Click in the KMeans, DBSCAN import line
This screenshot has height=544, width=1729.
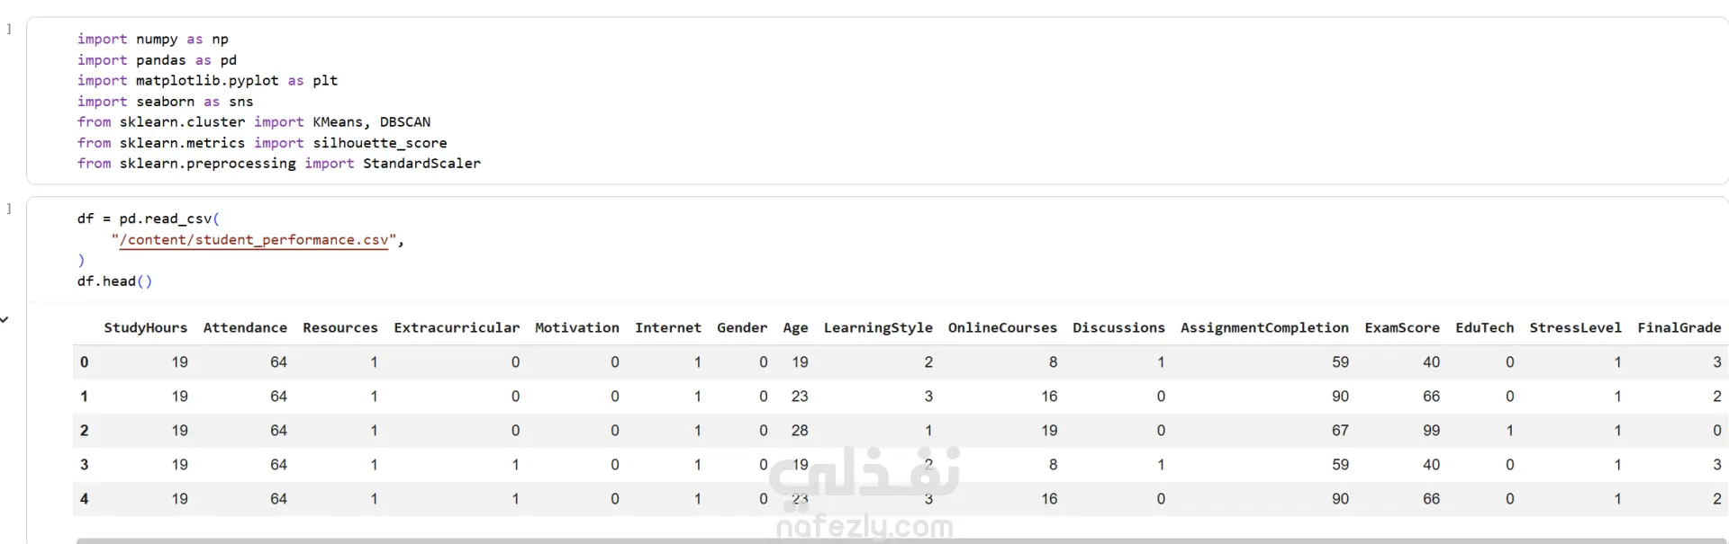point(253,122)
